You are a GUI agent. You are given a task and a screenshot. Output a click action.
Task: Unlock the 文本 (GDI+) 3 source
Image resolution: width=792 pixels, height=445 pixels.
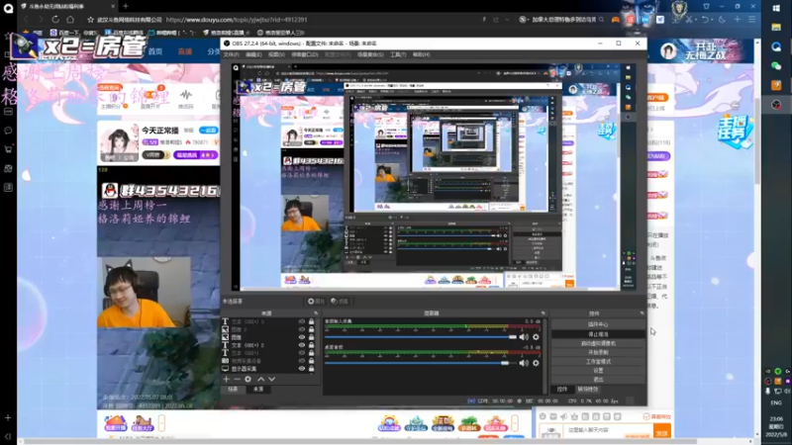(311, 321)
